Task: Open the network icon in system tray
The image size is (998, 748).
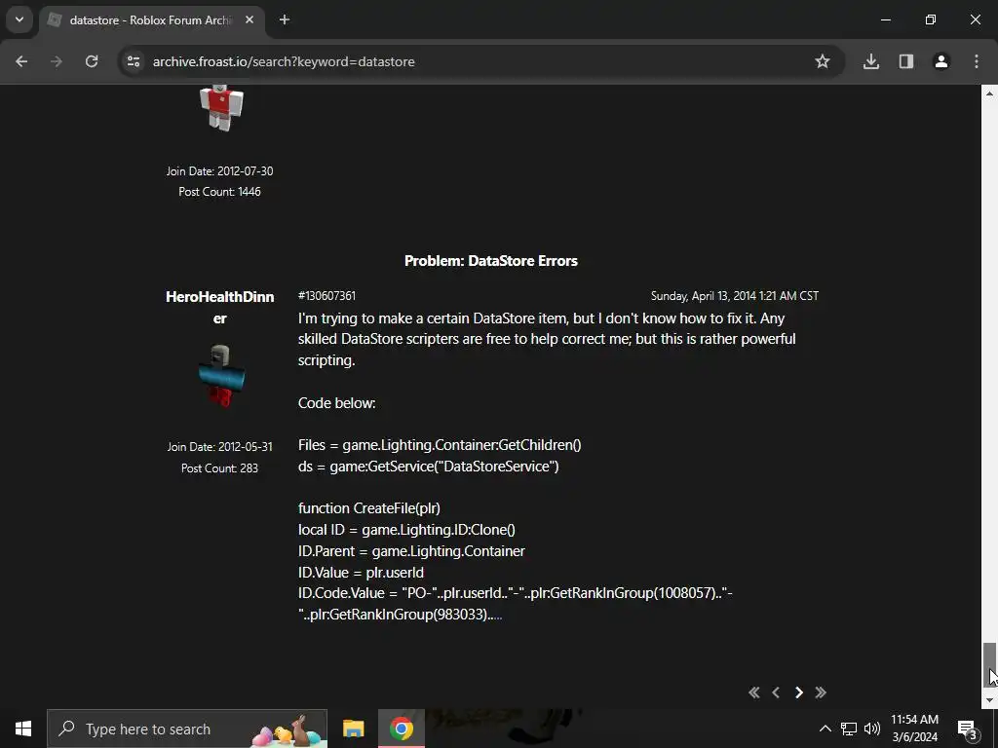Action: pyautogui.click(x=849, y=729)
